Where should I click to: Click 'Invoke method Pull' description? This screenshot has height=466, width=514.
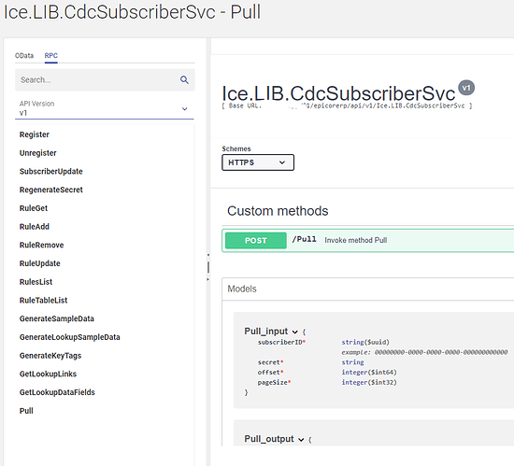(356, 240)
